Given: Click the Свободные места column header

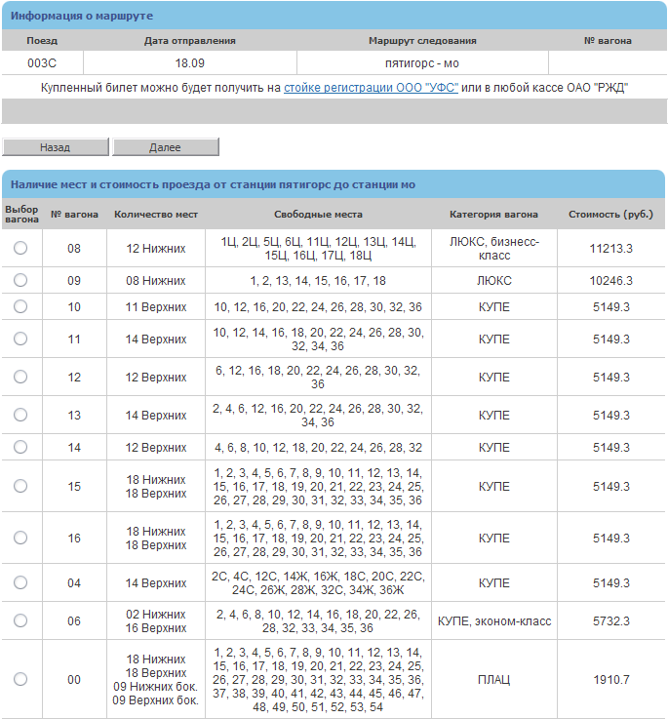Looking at the screenshot, I should pos(318,215).
